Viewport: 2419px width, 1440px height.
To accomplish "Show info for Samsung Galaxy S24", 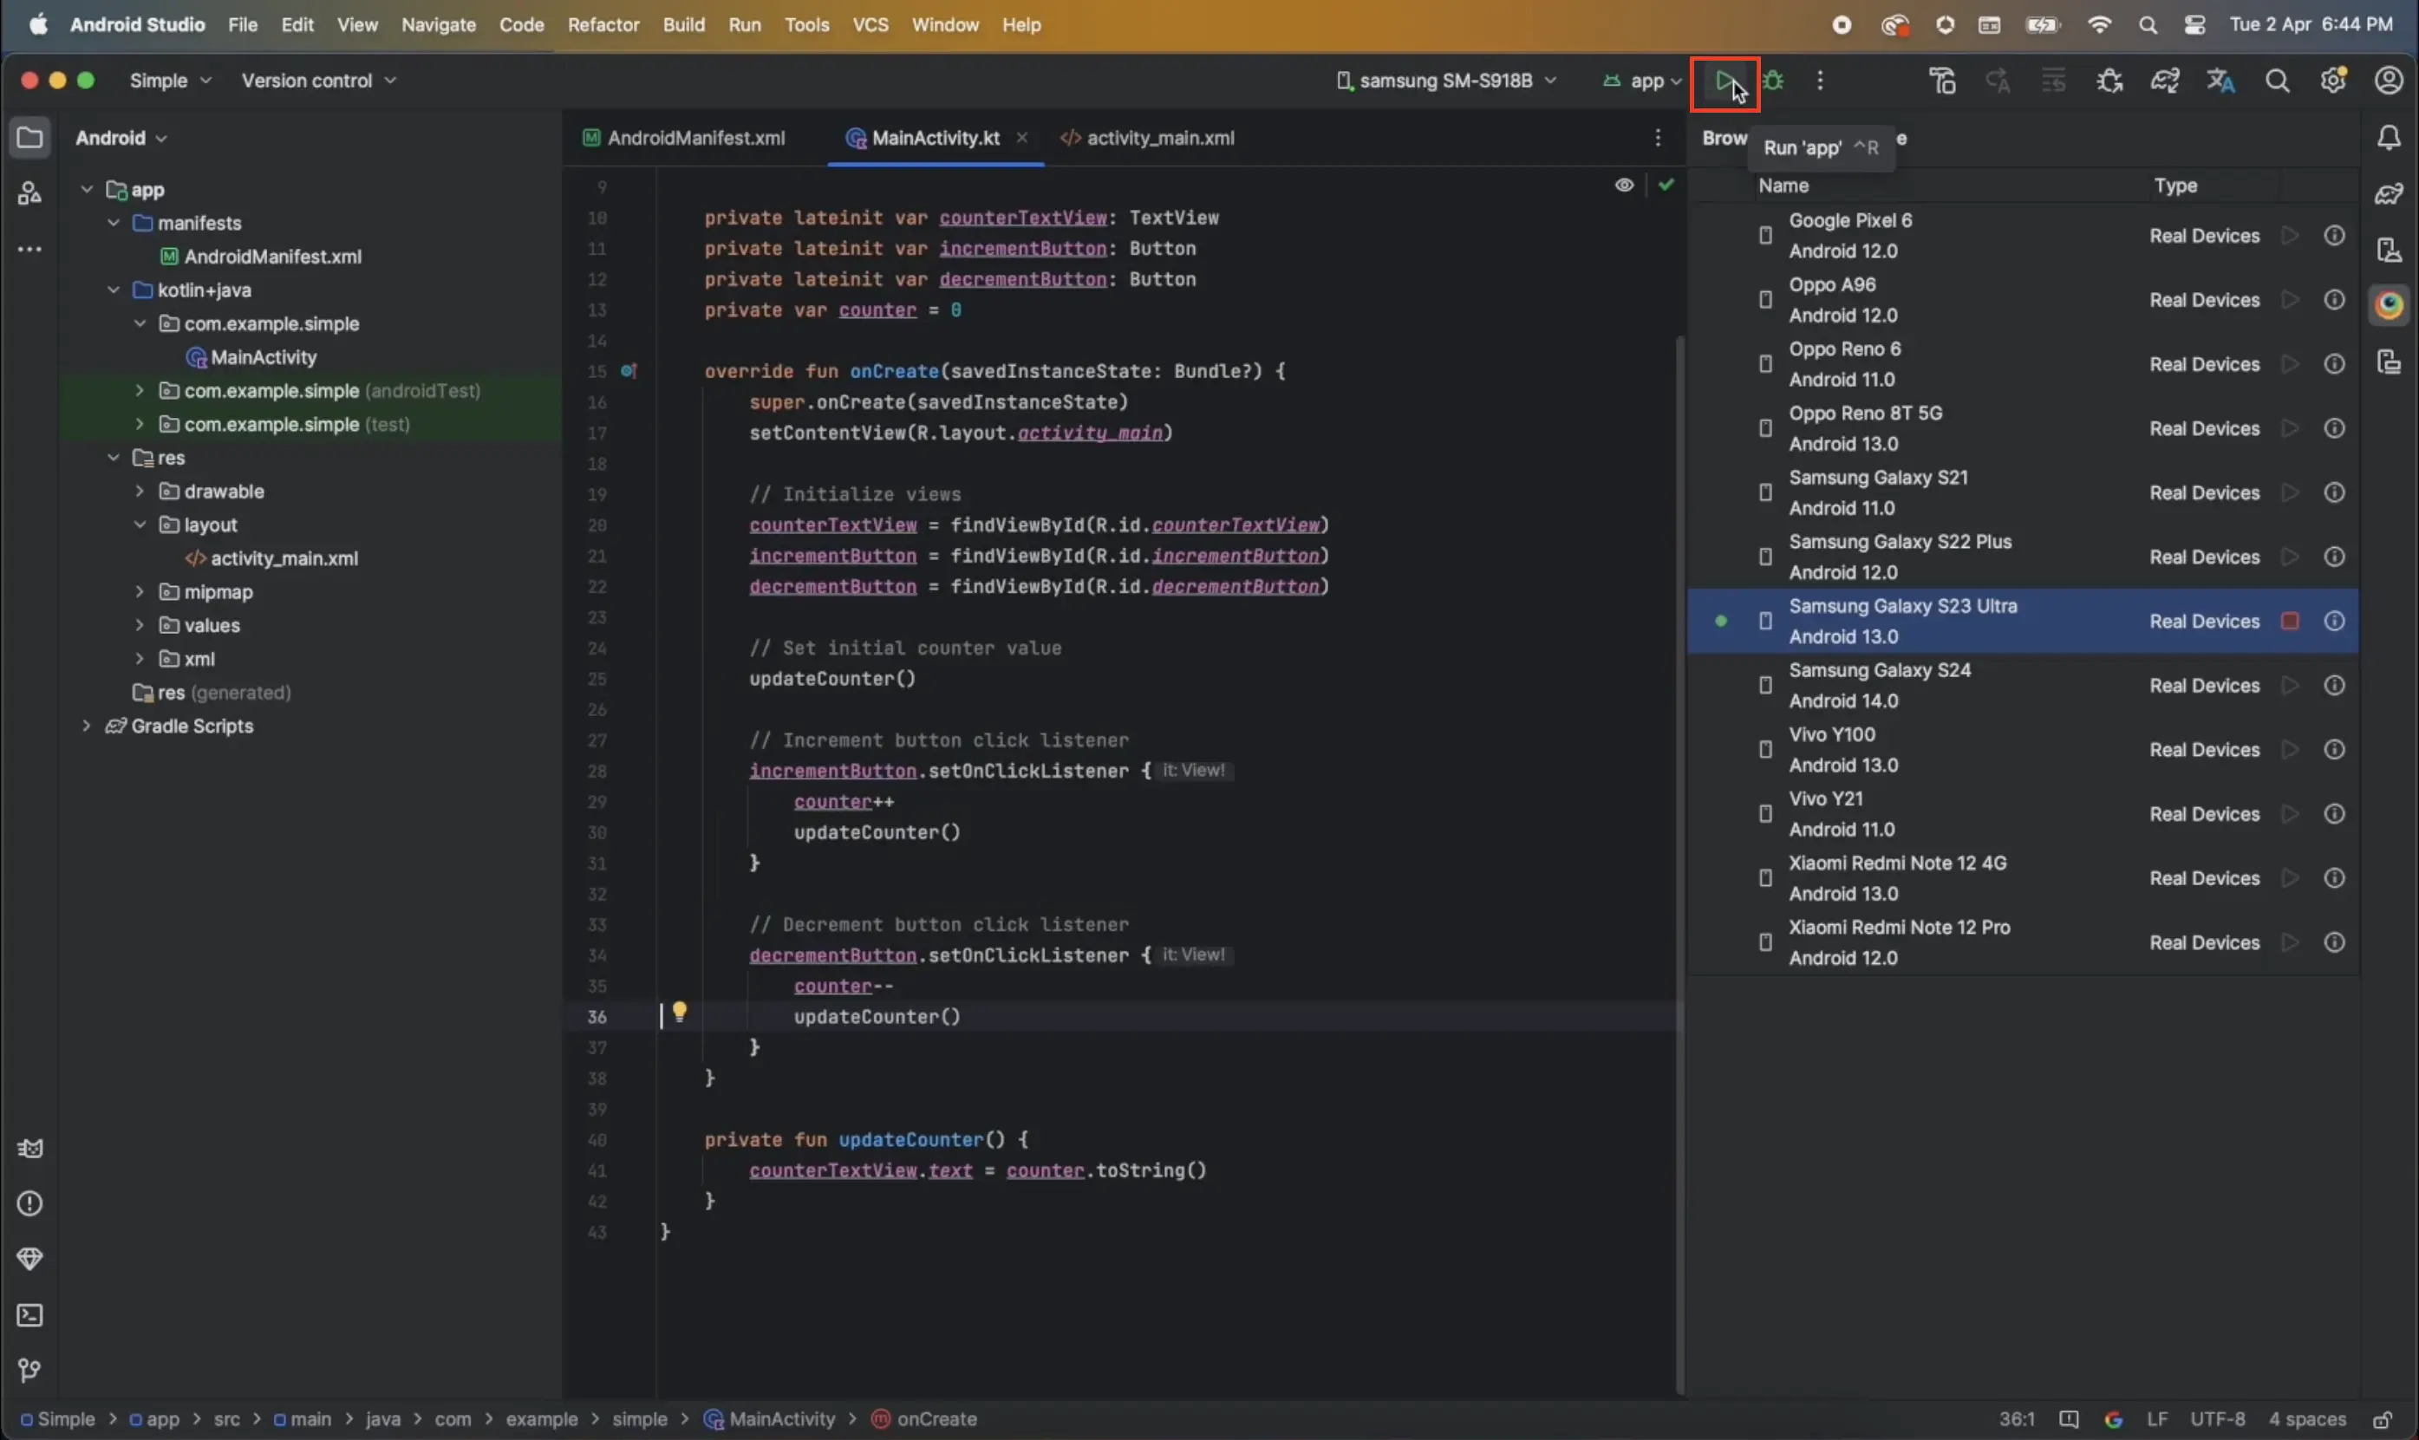I will (2334, 685).
